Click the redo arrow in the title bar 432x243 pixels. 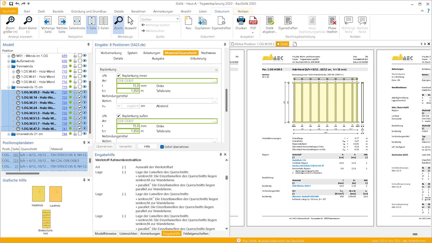23,4
